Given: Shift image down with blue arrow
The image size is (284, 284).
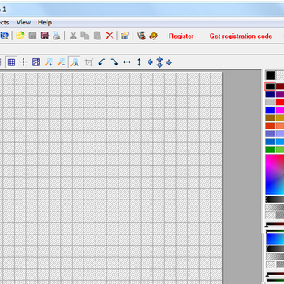Looking at the screenshot, I should tap(159, 65).
